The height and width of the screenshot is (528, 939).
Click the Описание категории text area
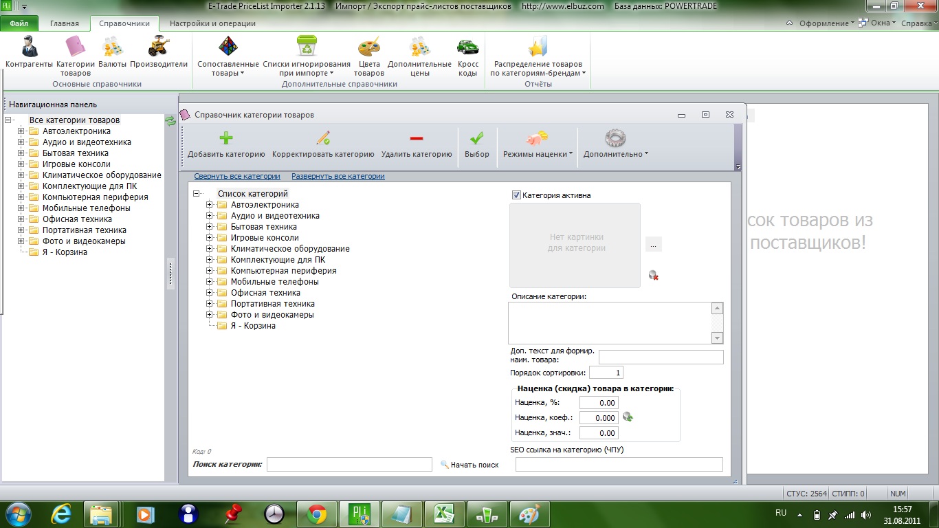[610, 323]
